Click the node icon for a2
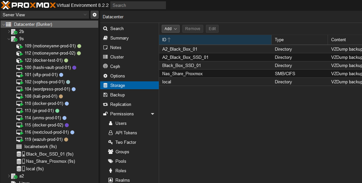Image resolution: width=362 pixels, height=183 pixels. 14,176
